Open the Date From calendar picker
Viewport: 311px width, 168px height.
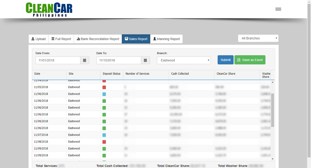[x=85, y=60]
